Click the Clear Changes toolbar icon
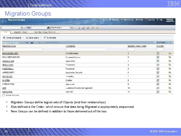The image size is (181, 136). coord(88,28)
